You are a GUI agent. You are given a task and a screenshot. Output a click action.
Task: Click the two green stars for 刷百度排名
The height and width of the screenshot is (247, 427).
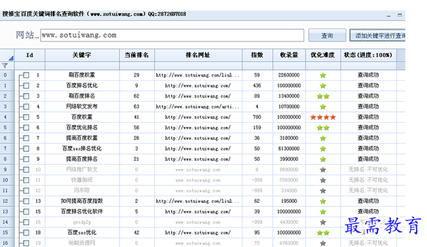click(x=323, y=96)
